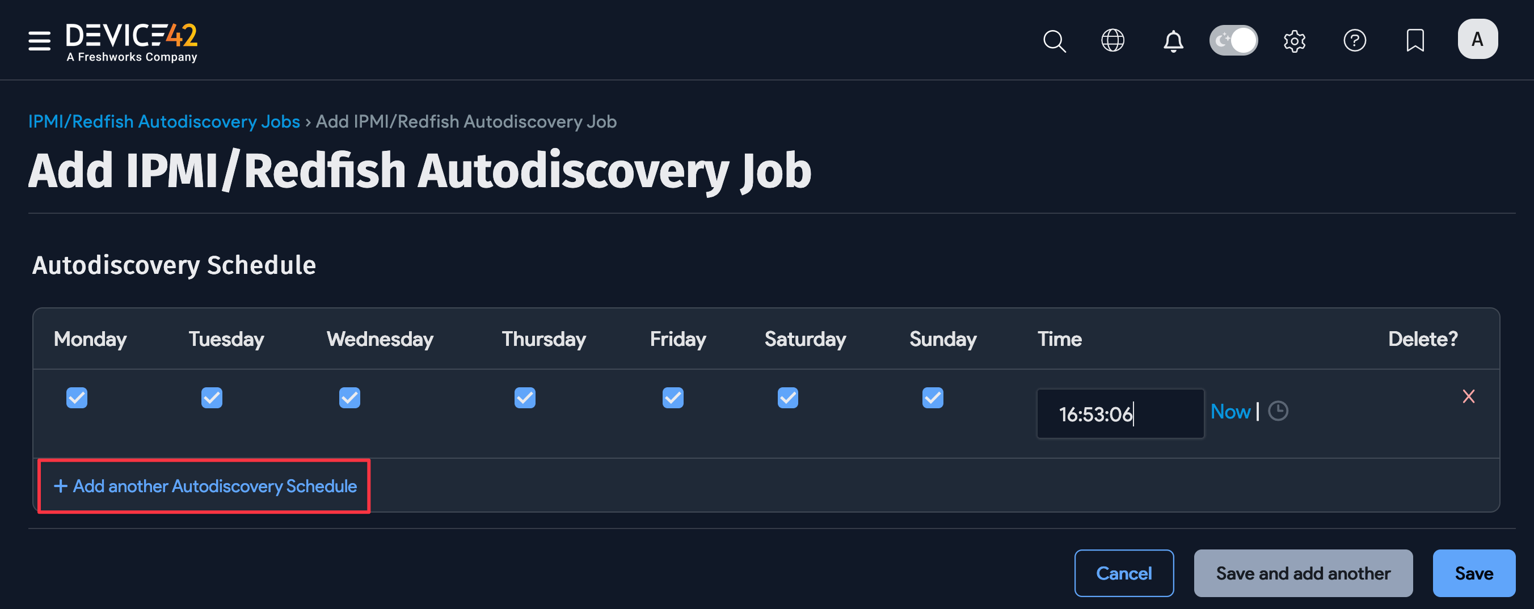The height and width of the screenshot is (609, 1534).
Task: Uncheck Wednesday in the schedule
Action: click(349, 397)
